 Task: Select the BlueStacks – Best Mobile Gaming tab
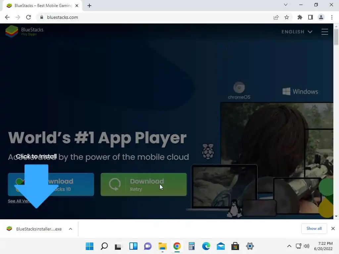click(42, 6)
